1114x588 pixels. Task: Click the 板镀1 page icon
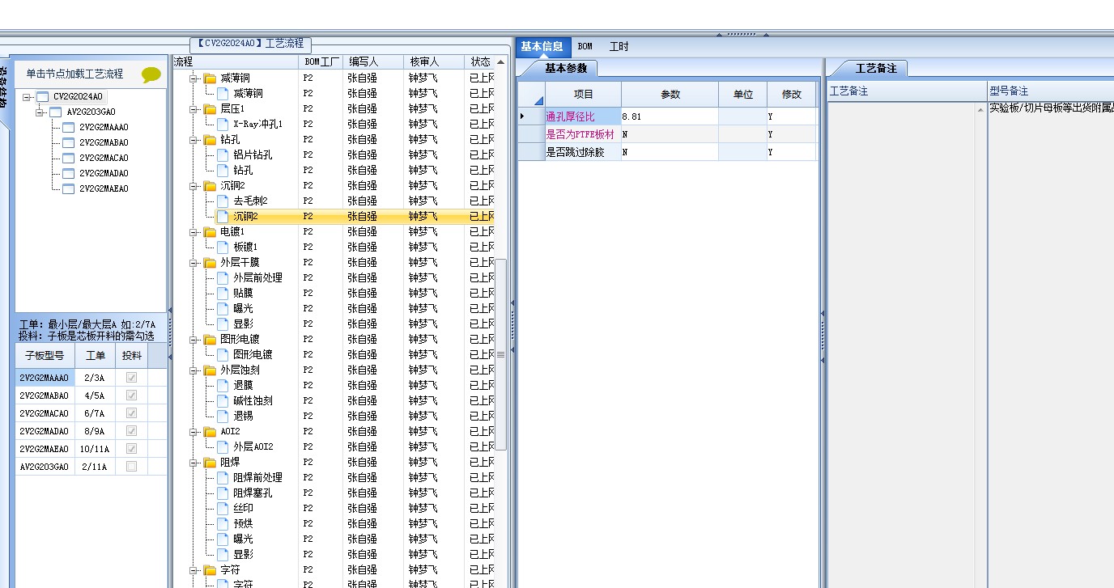(x=223, y=247)
